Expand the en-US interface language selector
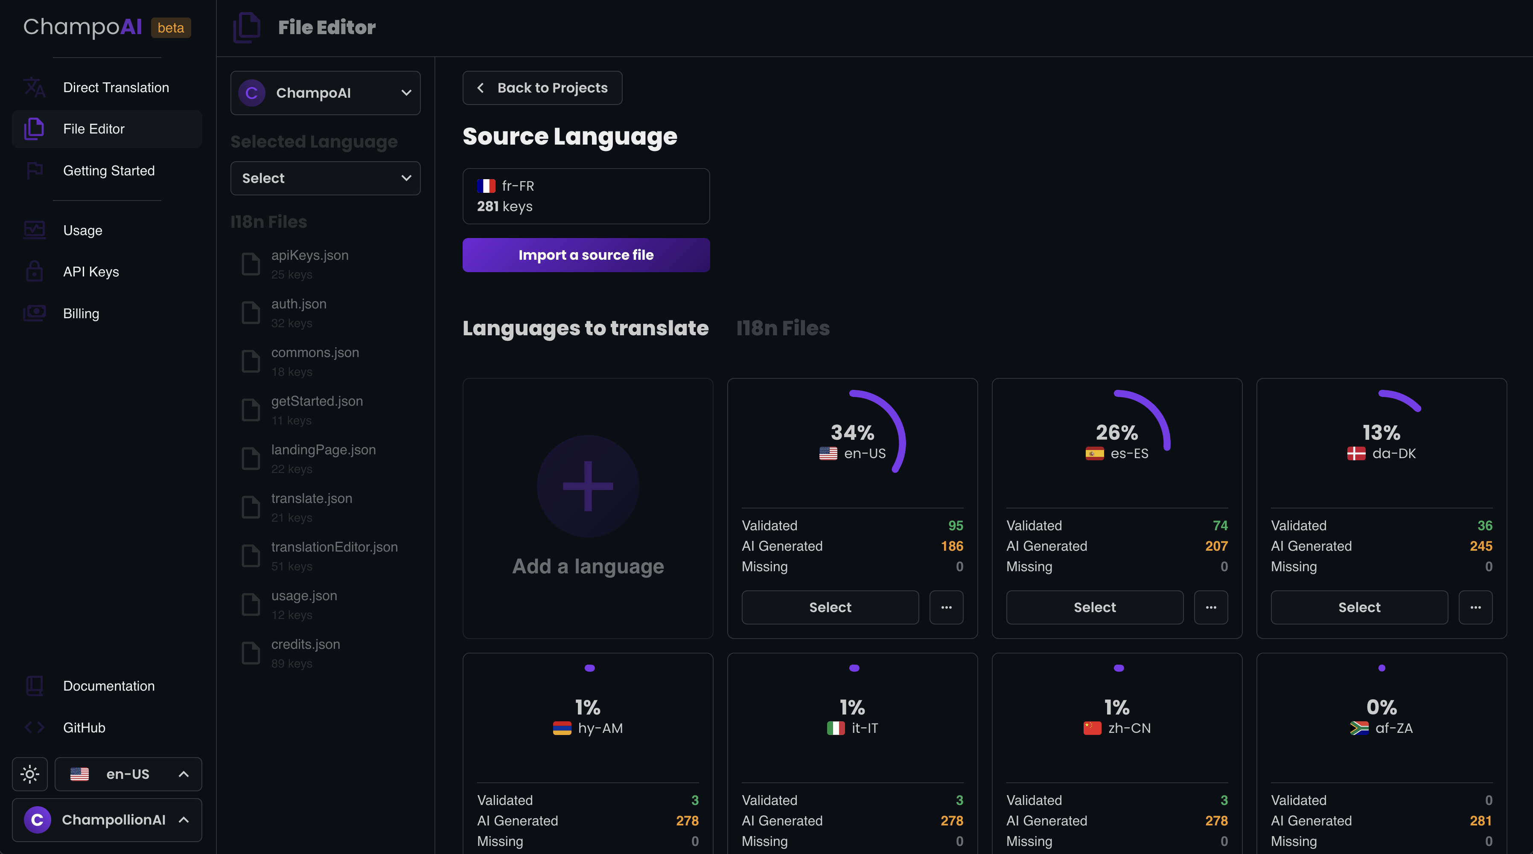 (x=128, y=774)
